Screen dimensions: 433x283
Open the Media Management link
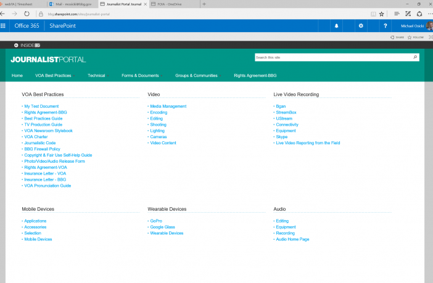(x=168, y=106)
